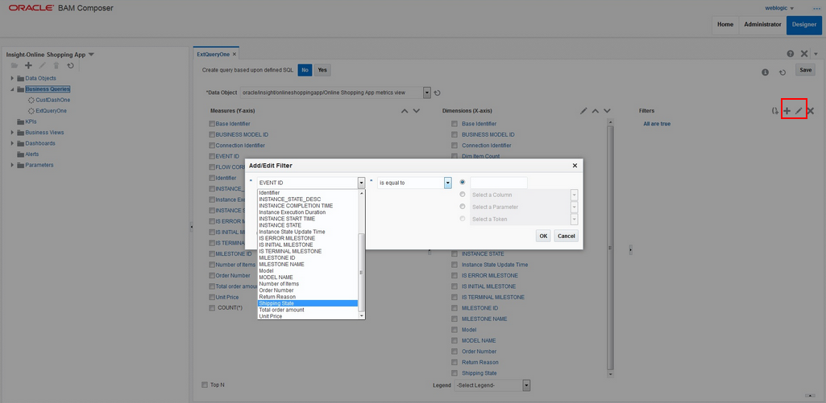Image resolution: width=826 pixels, height=403 pixels.
Task: Open the help question mark icon
Action: tap(791, 54)
